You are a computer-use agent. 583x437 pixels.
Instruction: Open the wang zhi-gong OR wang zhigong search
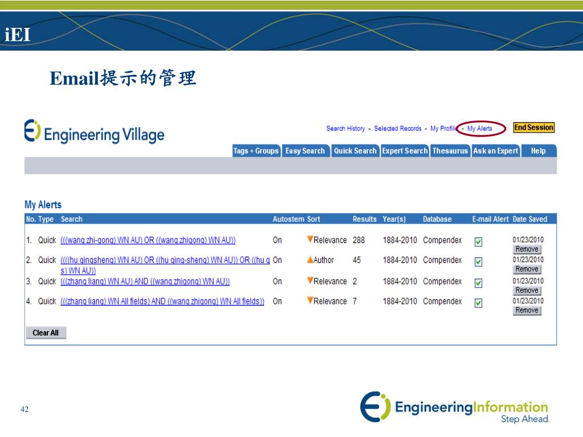click(148, 241)
